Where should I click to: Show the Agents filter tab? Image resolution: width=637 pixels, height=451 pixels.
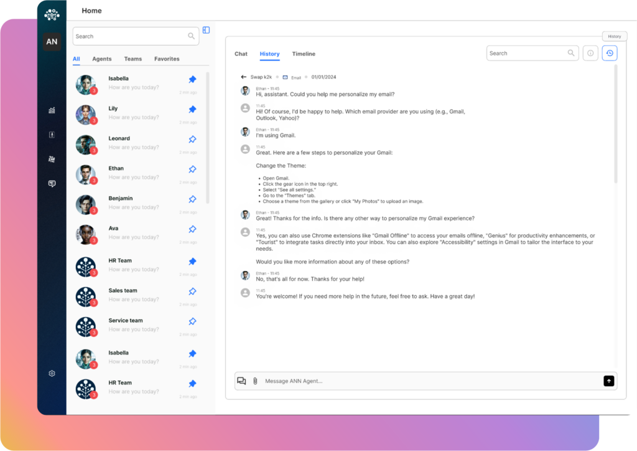[x=101, y=59]
